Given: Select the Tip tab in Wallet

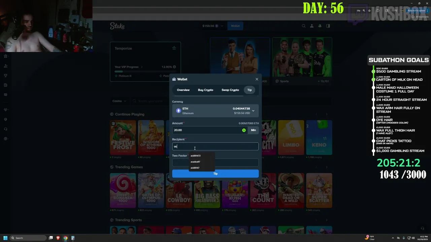Looking at the screenshot, I should 250,90.
